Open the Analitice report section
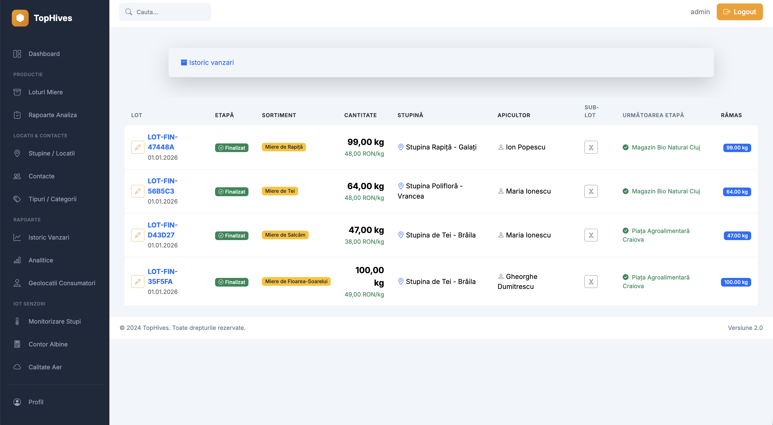Image resolution: width=773 pixels, height=425 pixels. [x=40, y=260]
